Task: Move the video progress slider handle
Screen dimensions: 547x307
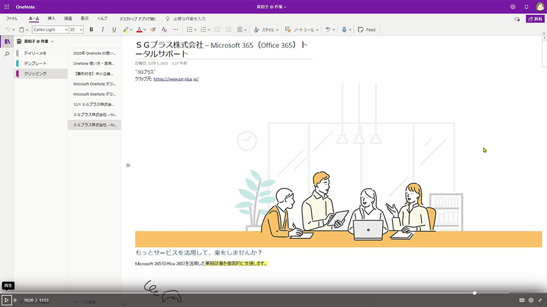Action: pyautogui.click(x=474, y=293)
